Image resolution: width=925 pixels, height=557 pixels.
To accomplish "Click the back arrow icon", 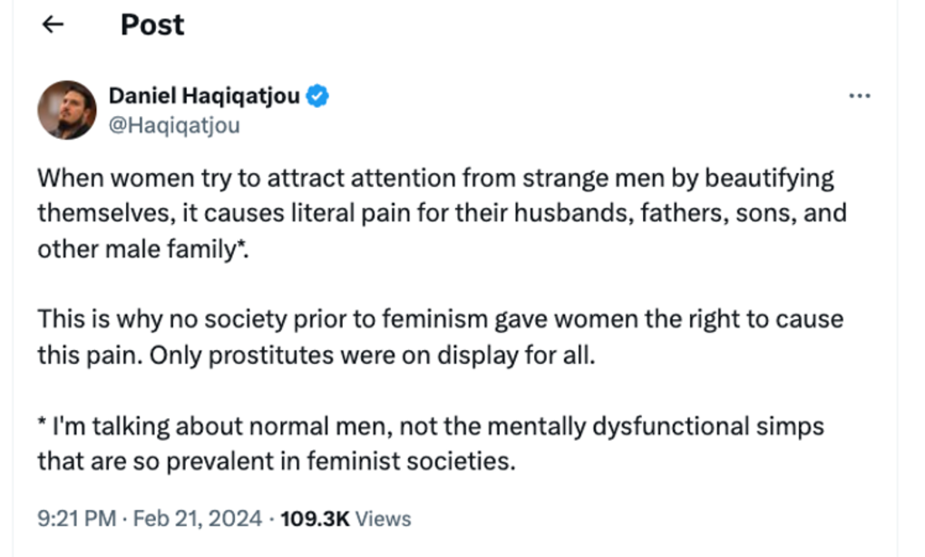I will [x=54, y=25].
